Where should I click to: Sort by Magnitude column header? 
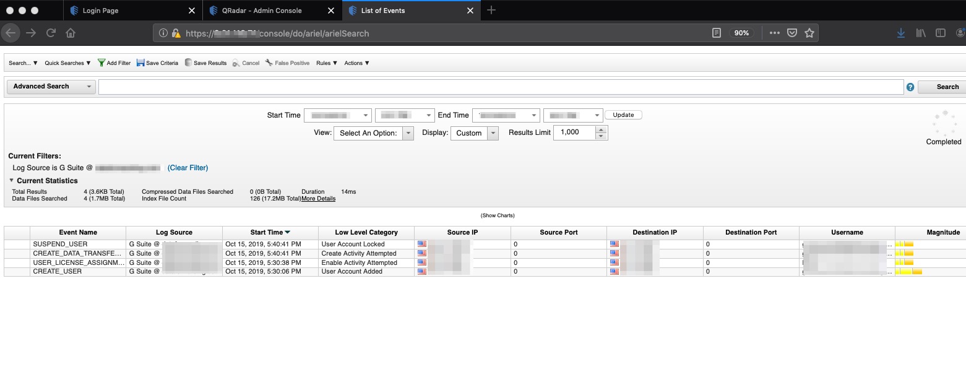[x=931, y=233]
